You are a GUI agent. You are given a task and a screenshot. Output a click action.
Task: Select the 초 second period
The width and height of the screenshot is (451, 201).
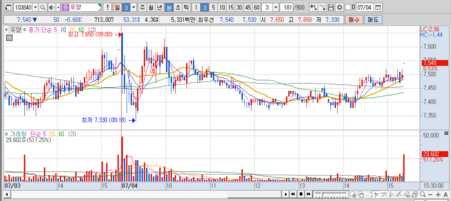(178, 7)
